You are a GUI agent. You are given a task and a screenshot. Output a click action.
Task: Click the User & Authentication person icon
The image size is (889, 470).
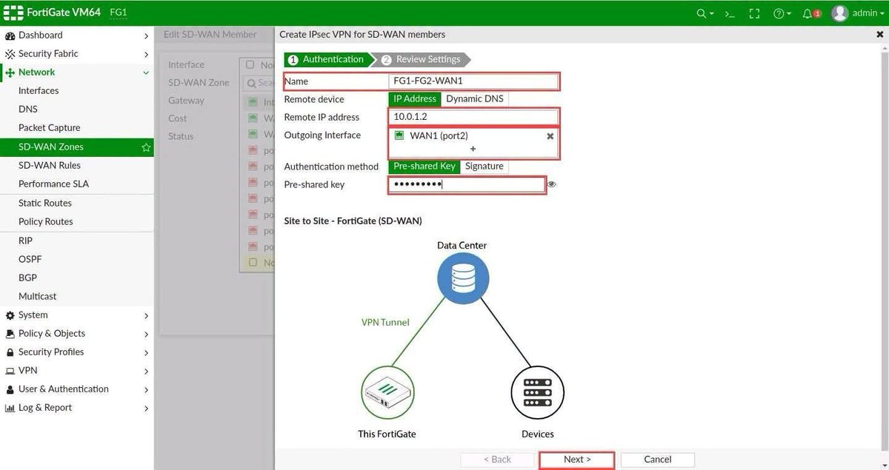[x=10, y=389]
